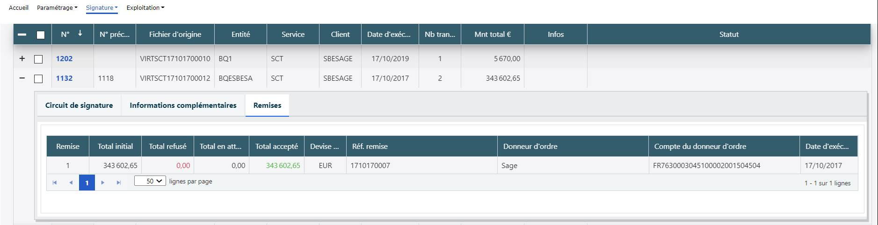
Task: Expand row 1202 details
Action: [x=22, y=59]
